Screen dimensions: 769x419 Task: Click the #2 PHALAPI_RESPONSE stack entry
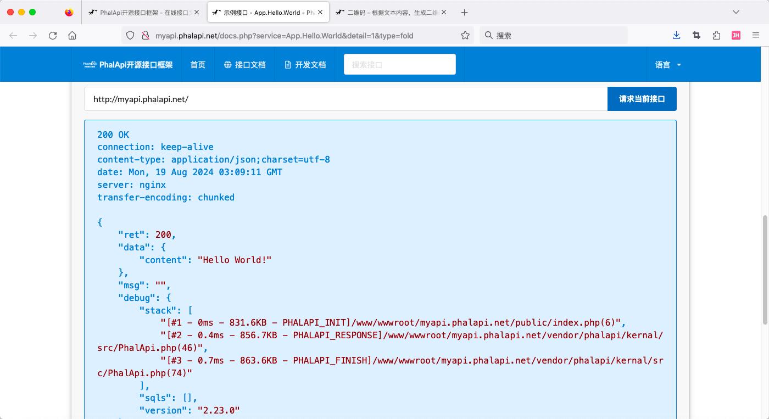[x=380, y=342]
